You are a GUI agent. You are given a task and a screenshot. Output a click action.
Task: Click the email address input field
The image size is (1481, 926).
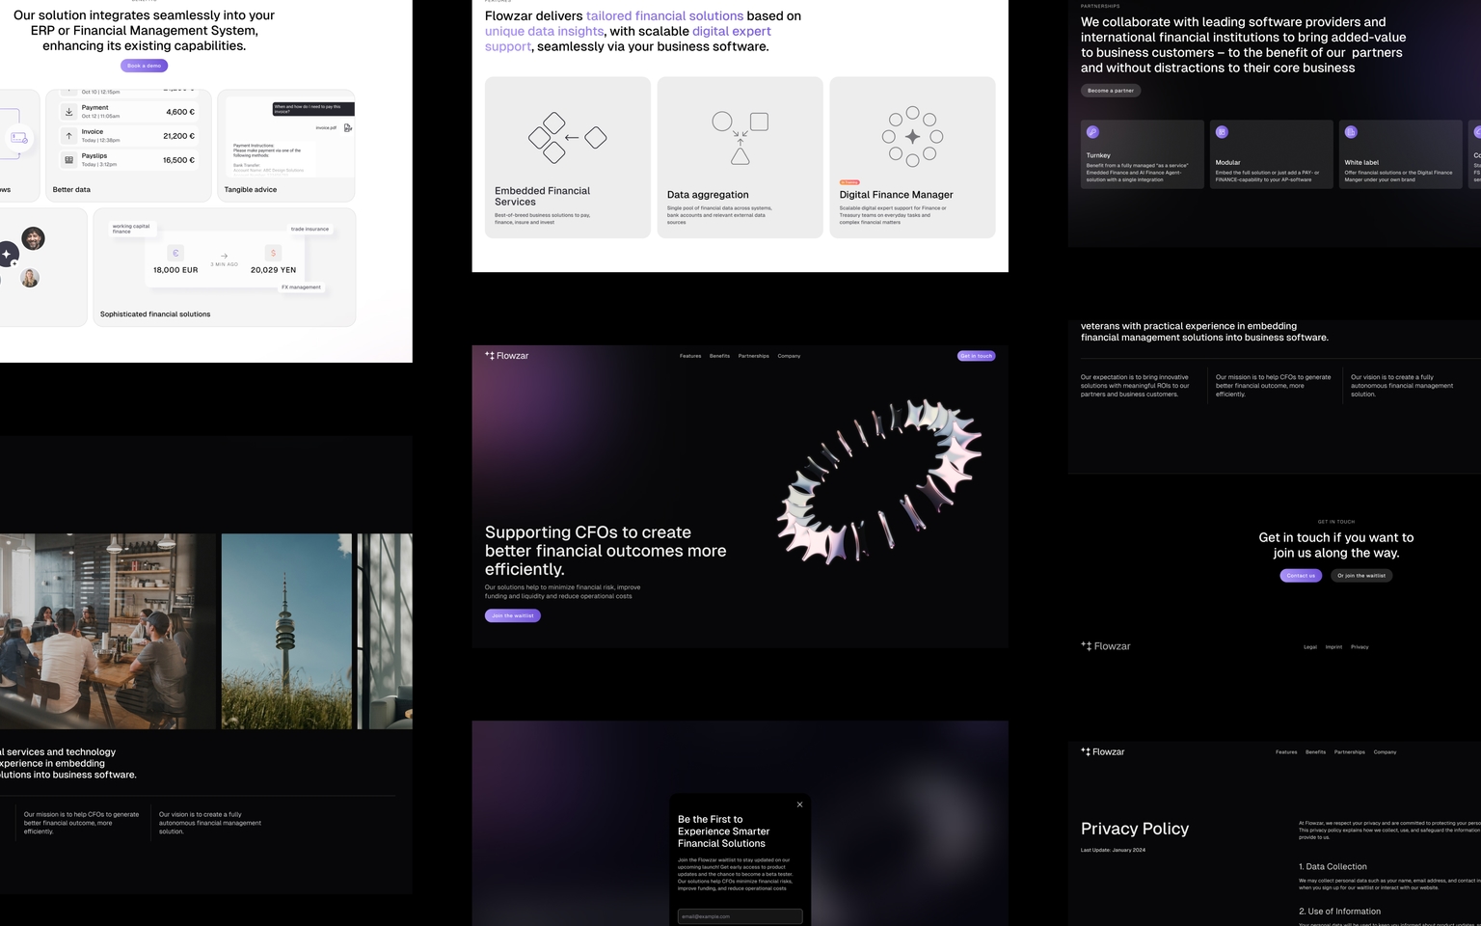[x=740, y=916]
